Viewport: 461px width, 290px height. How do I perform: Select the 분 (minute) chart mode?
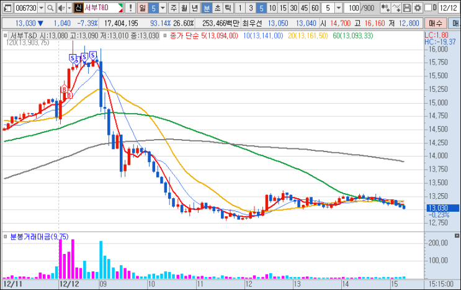(x=207, y=8)
